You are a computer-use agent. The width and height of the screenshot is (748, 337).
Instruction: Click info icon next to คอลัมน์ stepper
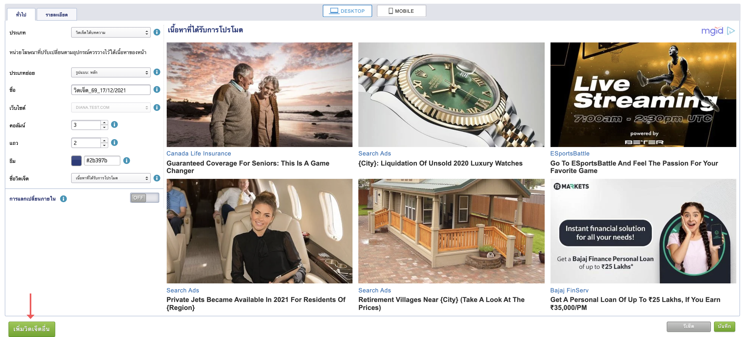click(x=114, y=124)
